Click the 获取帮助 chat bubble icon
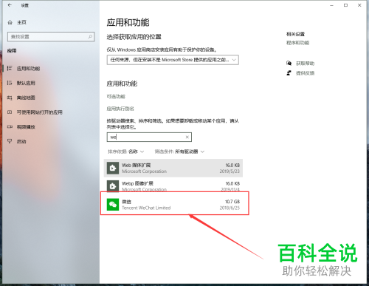 [289, 64]
